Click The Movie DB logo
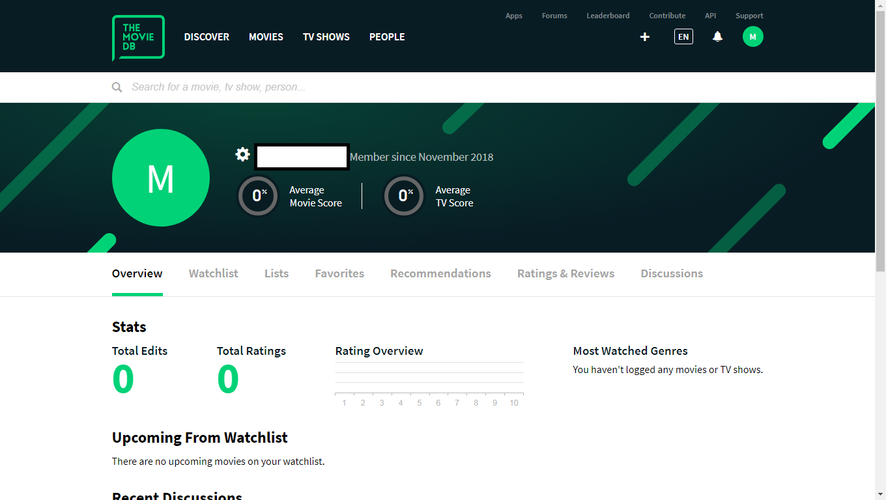The width and height of the screenshot is (886, 500). point(138,38)
